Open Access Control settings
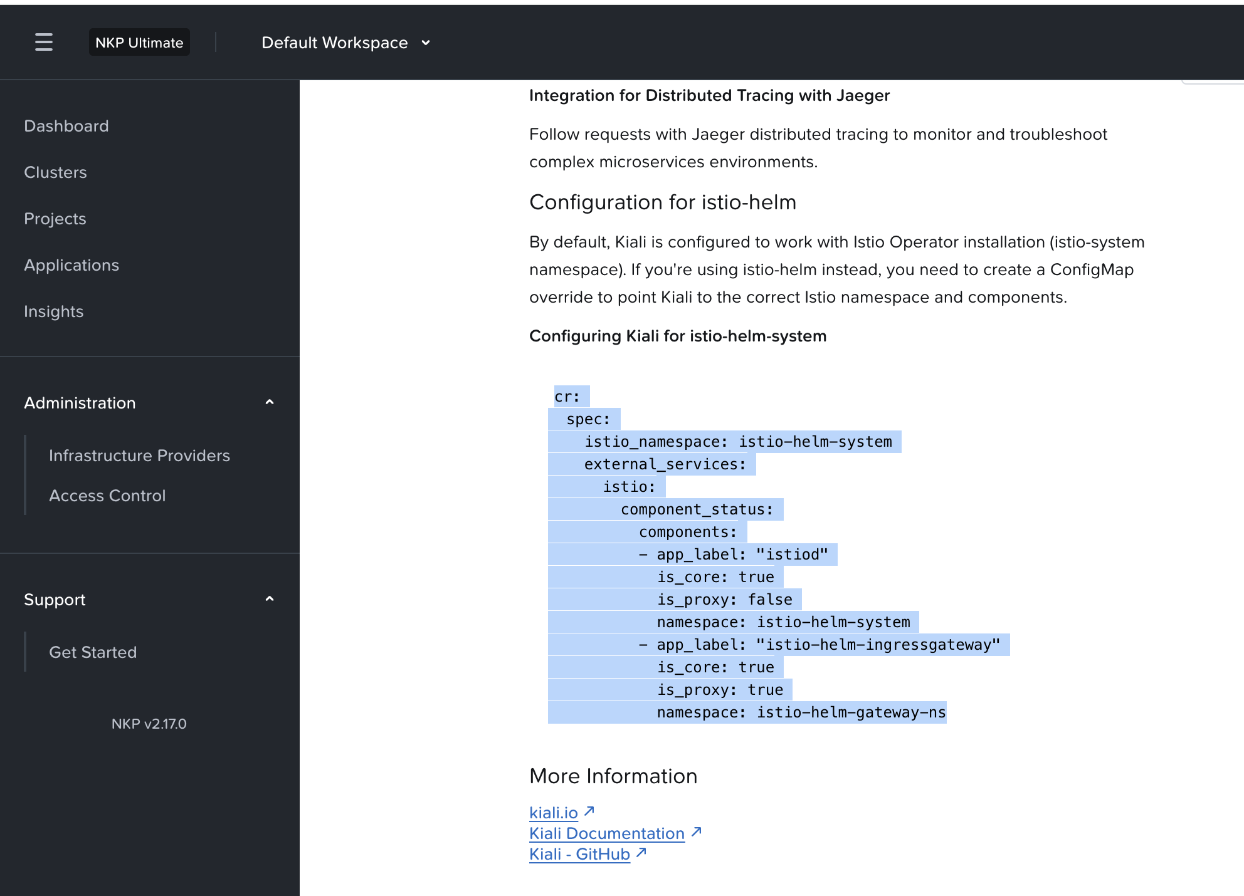Image resolution: width=1244 pixels, height=896 pixels. pos(107,496)
